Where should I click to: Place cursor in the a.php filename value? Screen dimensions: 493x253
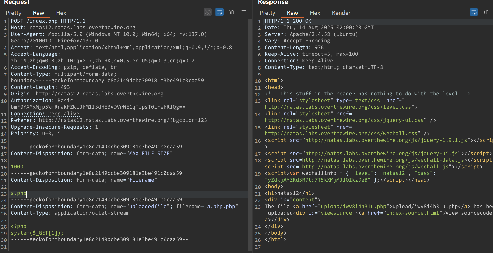click(x=18, y=193)
